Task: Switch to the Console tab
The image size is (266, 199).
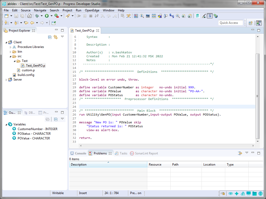Action: (78, 153)
